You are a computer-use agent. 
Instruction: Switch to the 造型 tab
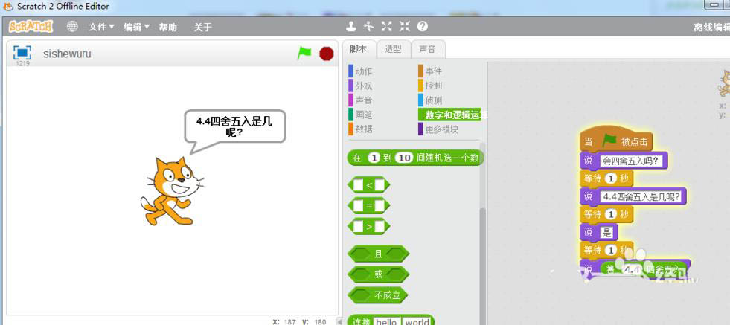coord(394,49)
